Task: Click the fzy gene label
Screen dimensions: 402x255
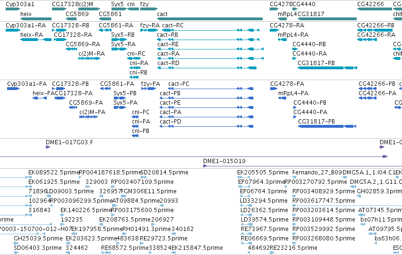Action: tap(145, 4)
